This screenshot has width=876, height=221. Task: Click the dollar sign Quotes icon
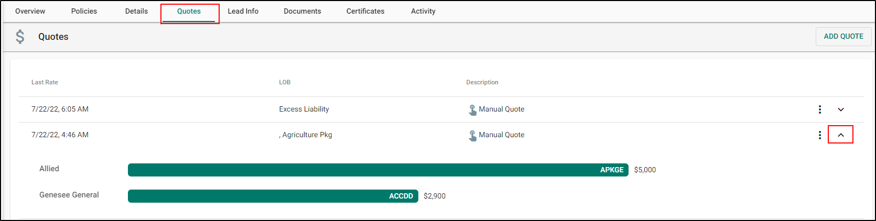20,37
